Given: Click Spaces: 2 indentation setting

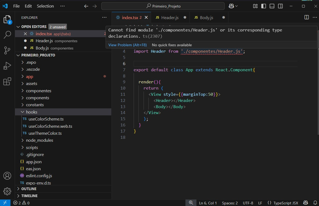Looking at the screenshot, I should (x=230, y=203).
